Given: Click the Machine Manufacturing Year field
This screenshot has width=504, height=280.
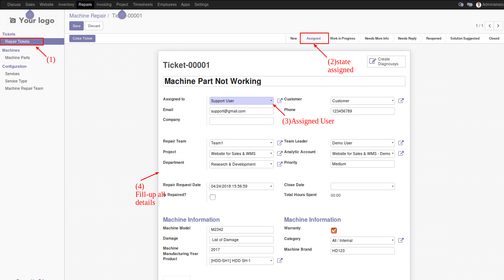Looking at the screenshot, I should pos(242,250).
